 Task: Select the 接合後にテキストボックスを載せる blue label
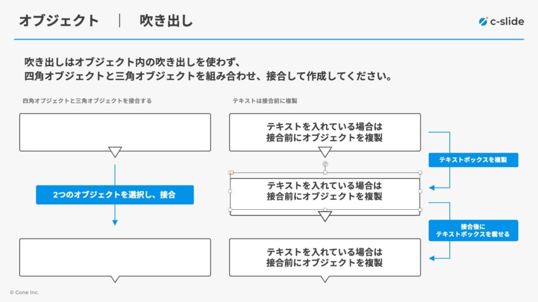pos(473,231)
